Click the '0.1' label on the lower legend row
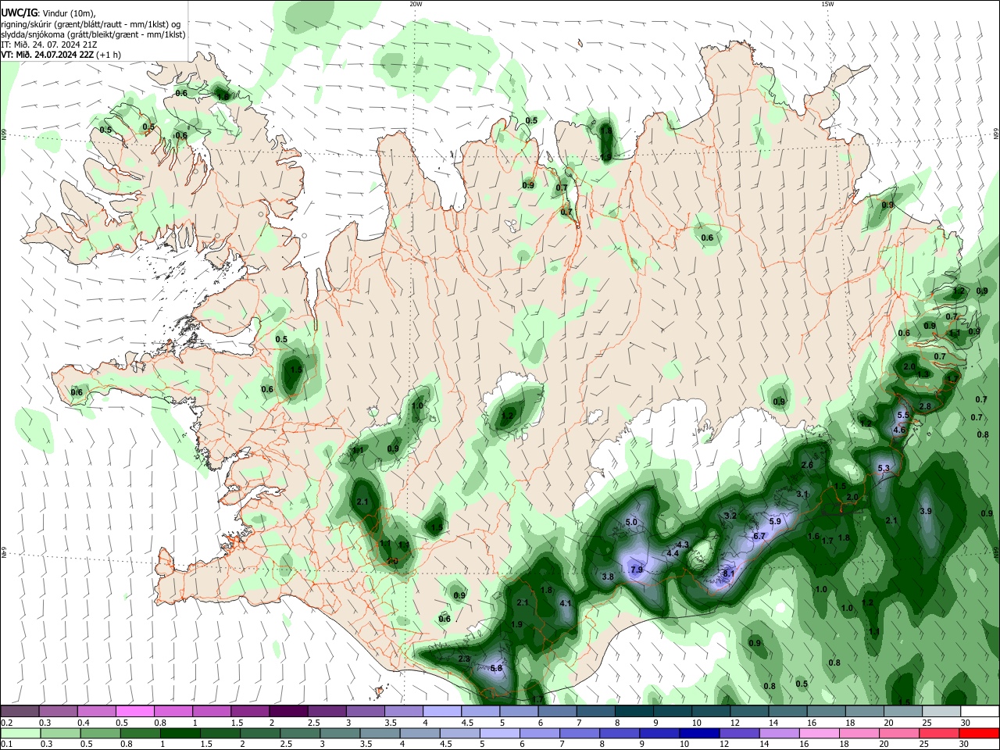The image size is (1000, 750). click(x=6, y=745)
